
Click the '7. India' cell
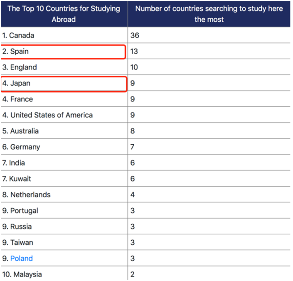(14, 163)
